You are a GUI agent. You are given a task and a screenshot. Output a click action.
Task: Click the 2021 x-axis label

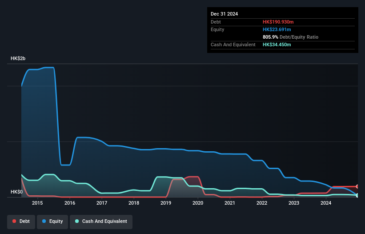tap(230, 203)
